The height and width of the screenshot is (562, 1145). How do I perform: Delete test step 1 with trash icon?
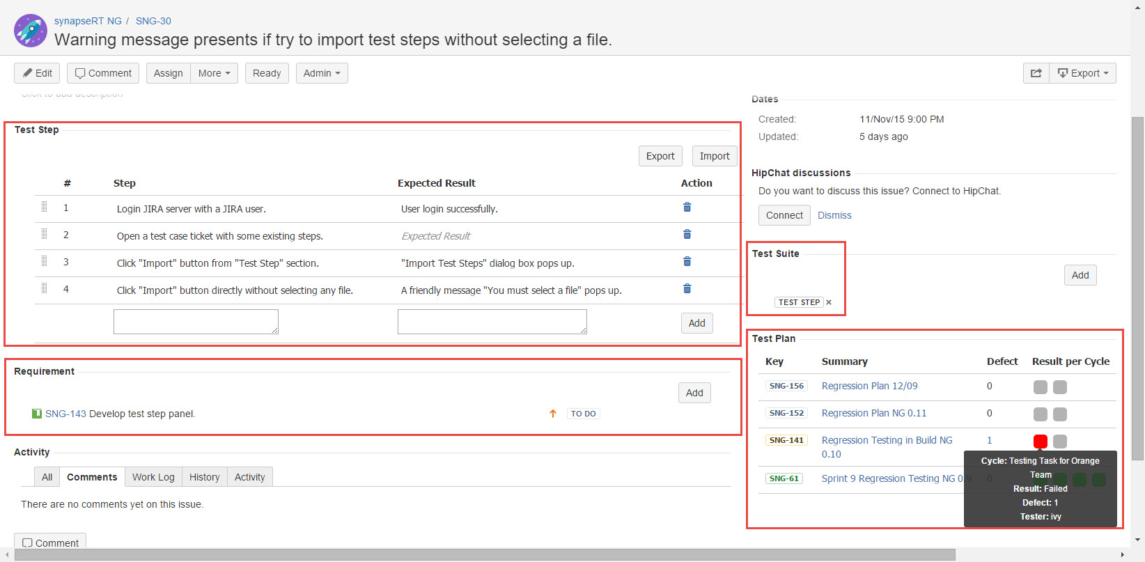(687, 207)
